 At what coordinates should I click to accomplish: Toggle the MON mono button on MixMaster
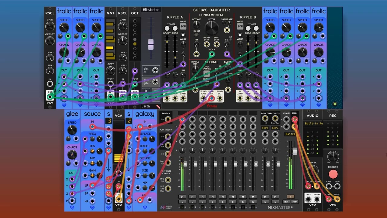tap(294, 202)
